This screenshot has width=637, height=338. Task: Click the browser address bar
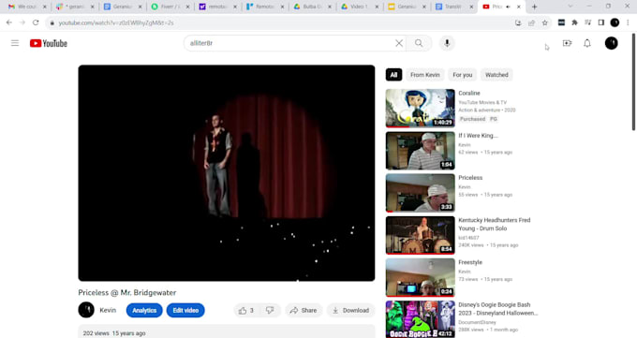coord(280,23)
